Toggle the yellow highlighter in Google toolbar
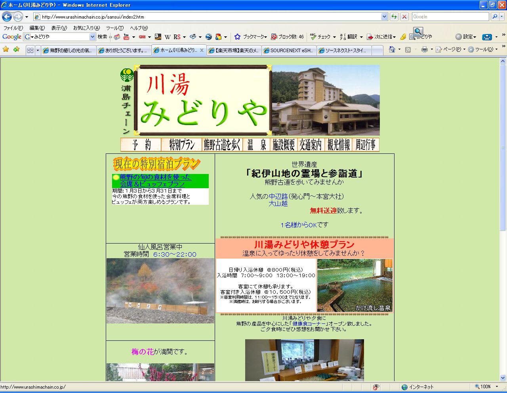This screenshot has width=507, height=393. pyautogui.click(x=403, y=37)
